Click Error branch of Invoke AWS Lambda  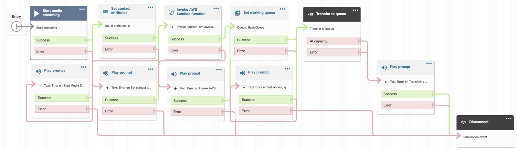tap(194, 50)
